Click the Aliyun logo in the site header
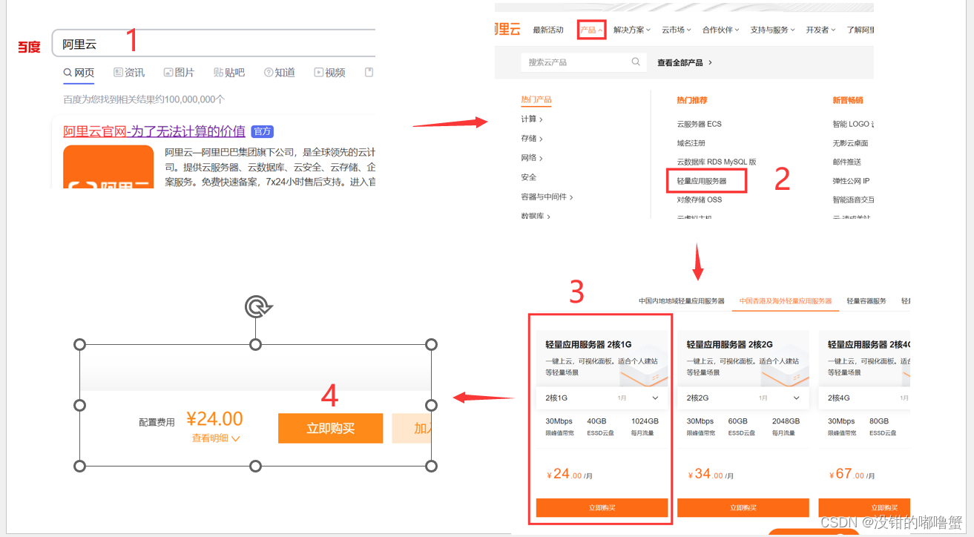Screen dimensions: 974x537 (x=508, y=30)
